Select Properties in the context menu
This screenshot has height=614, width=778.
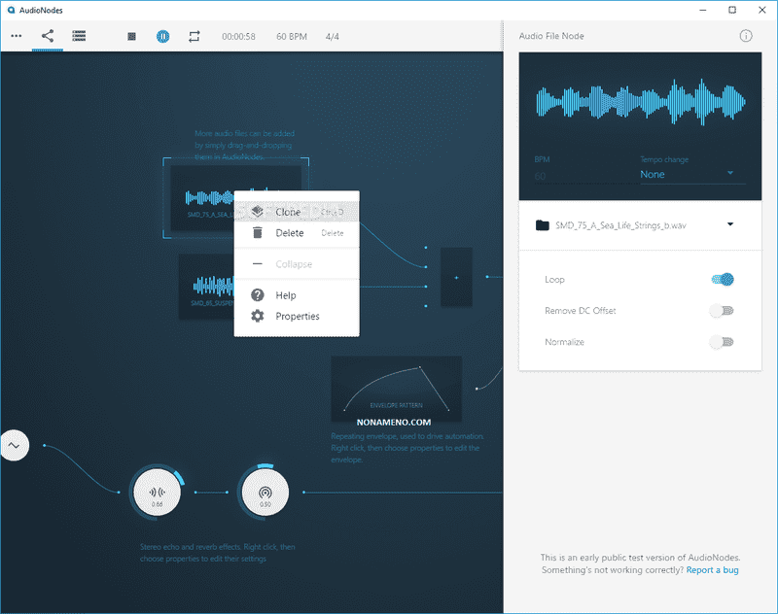pos(297,316)
